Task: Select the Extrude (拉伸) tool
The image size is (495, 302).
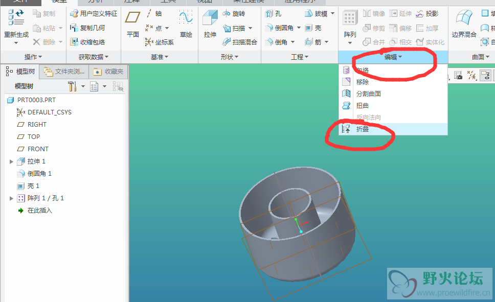Action: 210,24
